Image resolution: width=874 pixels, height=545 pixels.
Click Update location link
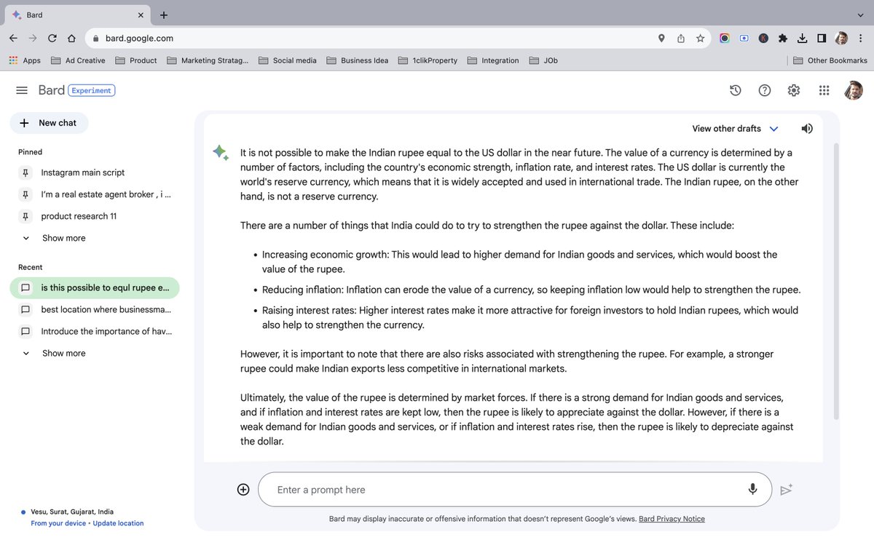(118, 523)
